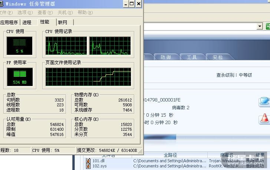This screenshot has height=170, width=270.
Task: Click the 限制 value 631400
Action: (57, 129)
